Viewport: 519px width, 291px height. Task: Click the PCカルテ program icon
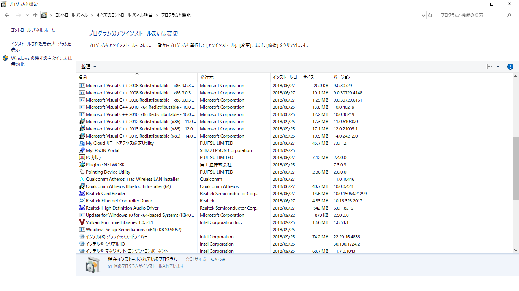(x=82, y=158)
